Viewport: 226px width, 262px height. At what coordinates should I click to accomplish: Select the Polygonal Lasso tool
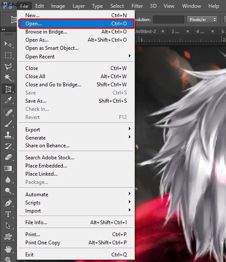pyautogui.click(x=8, y=67)
